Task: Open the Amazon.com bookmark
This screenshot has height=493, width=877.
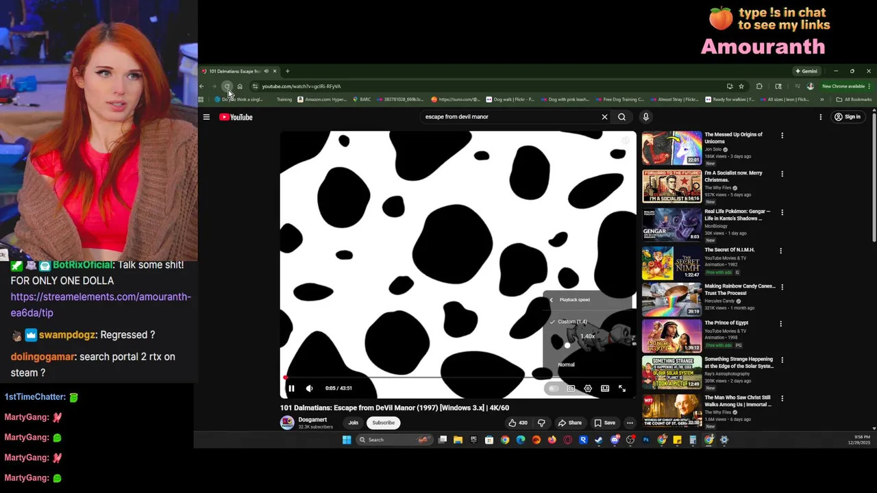Action: click(322, 99)
